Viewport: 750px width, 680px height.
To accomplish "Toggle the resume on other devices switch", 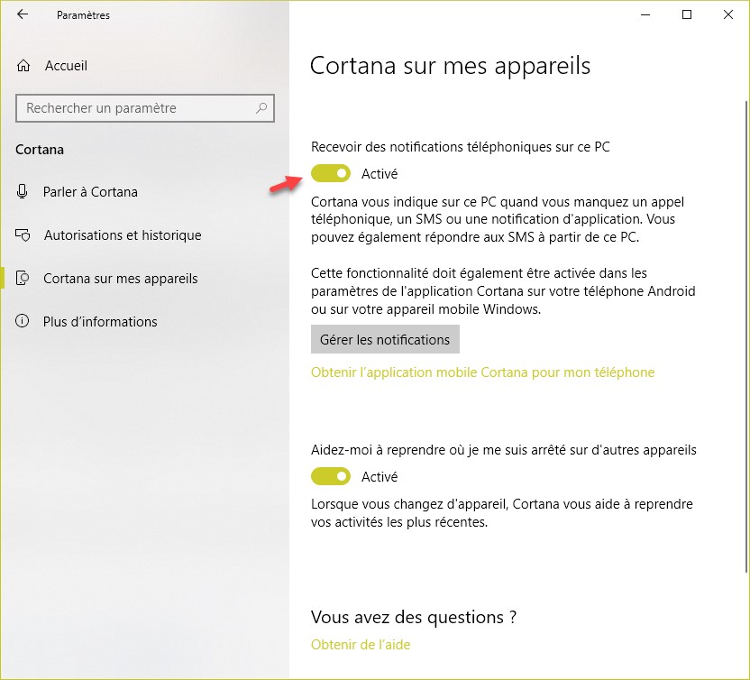I will [331, 476].
